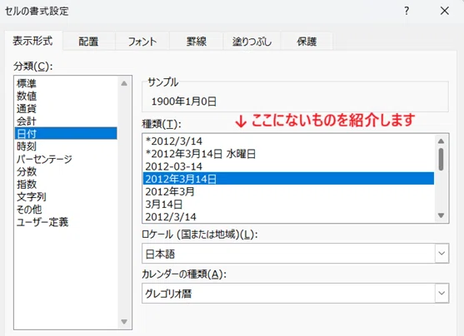Viewport: 464px width, 336px height.
Task: Click type list scroll down arrow
Action: 441,215
